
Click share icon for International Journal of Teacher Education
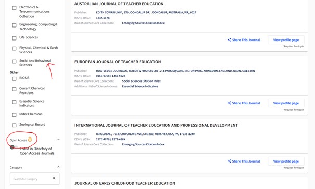pyautogui.click(x=229, y=161)
